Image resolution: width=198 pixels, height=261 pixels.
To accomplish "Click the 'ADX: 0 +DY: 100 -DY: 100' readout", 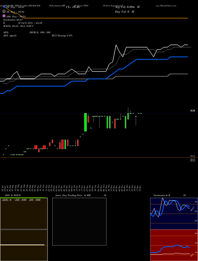I will click(21, 200).
